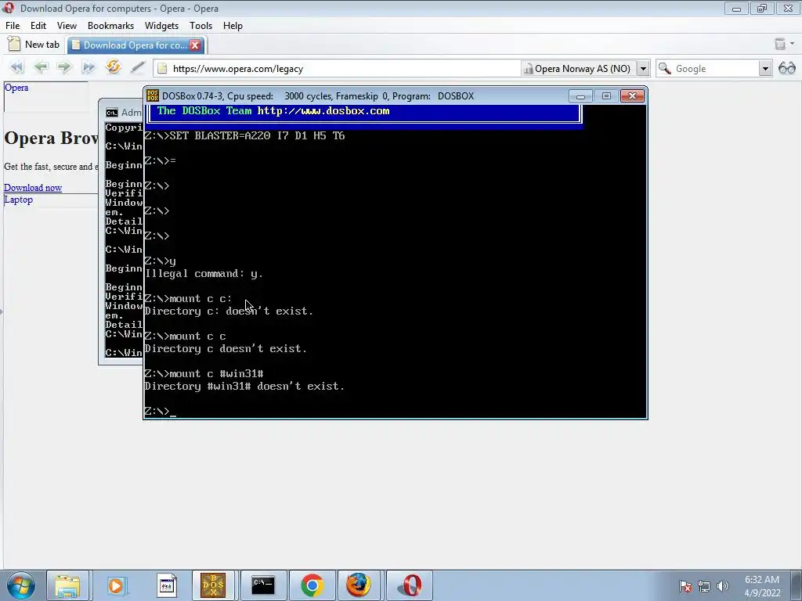The height and width of the screenshot is (601, 802).
Task: Open Windows Media Player from taskbar
Action: pyautogui.click(x=116, y=585)
